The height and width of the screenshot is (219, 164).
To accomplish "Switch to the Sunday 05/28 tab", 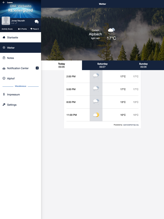I will (143, 65).
